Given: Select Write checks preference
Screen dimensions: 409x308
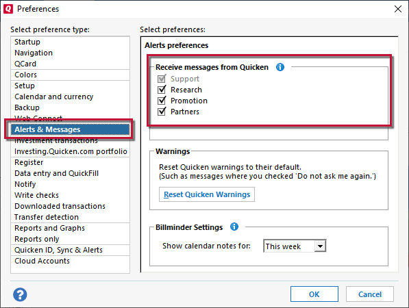Looking at the screenshot, I should pos(70,195).
